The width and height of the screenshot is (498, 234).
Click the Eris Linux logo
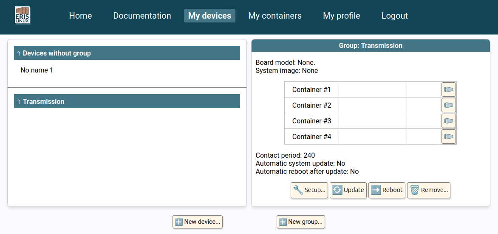point(23,15)
